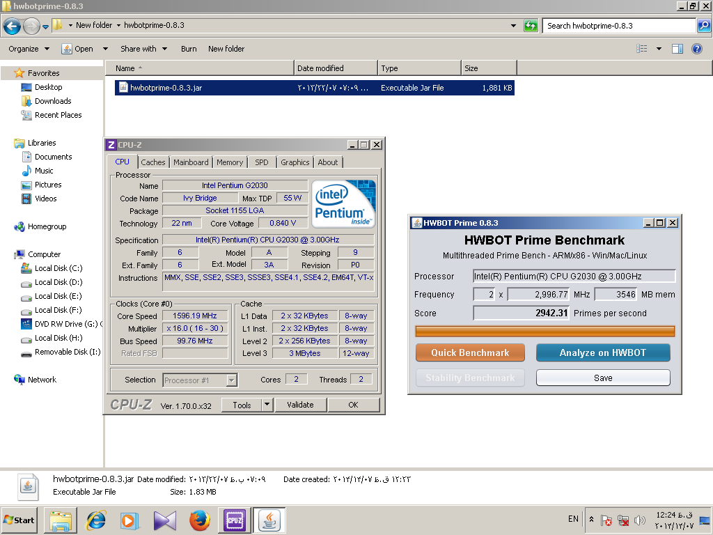Viewport: 713px width, 535px height.
Task: Click the Windows Start button
Action: coord(19,520)
